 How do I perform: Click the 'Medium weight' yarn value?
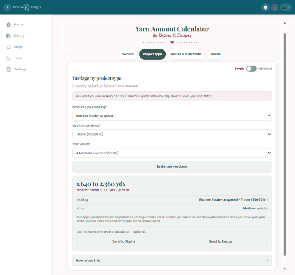[x=255, y=208]
